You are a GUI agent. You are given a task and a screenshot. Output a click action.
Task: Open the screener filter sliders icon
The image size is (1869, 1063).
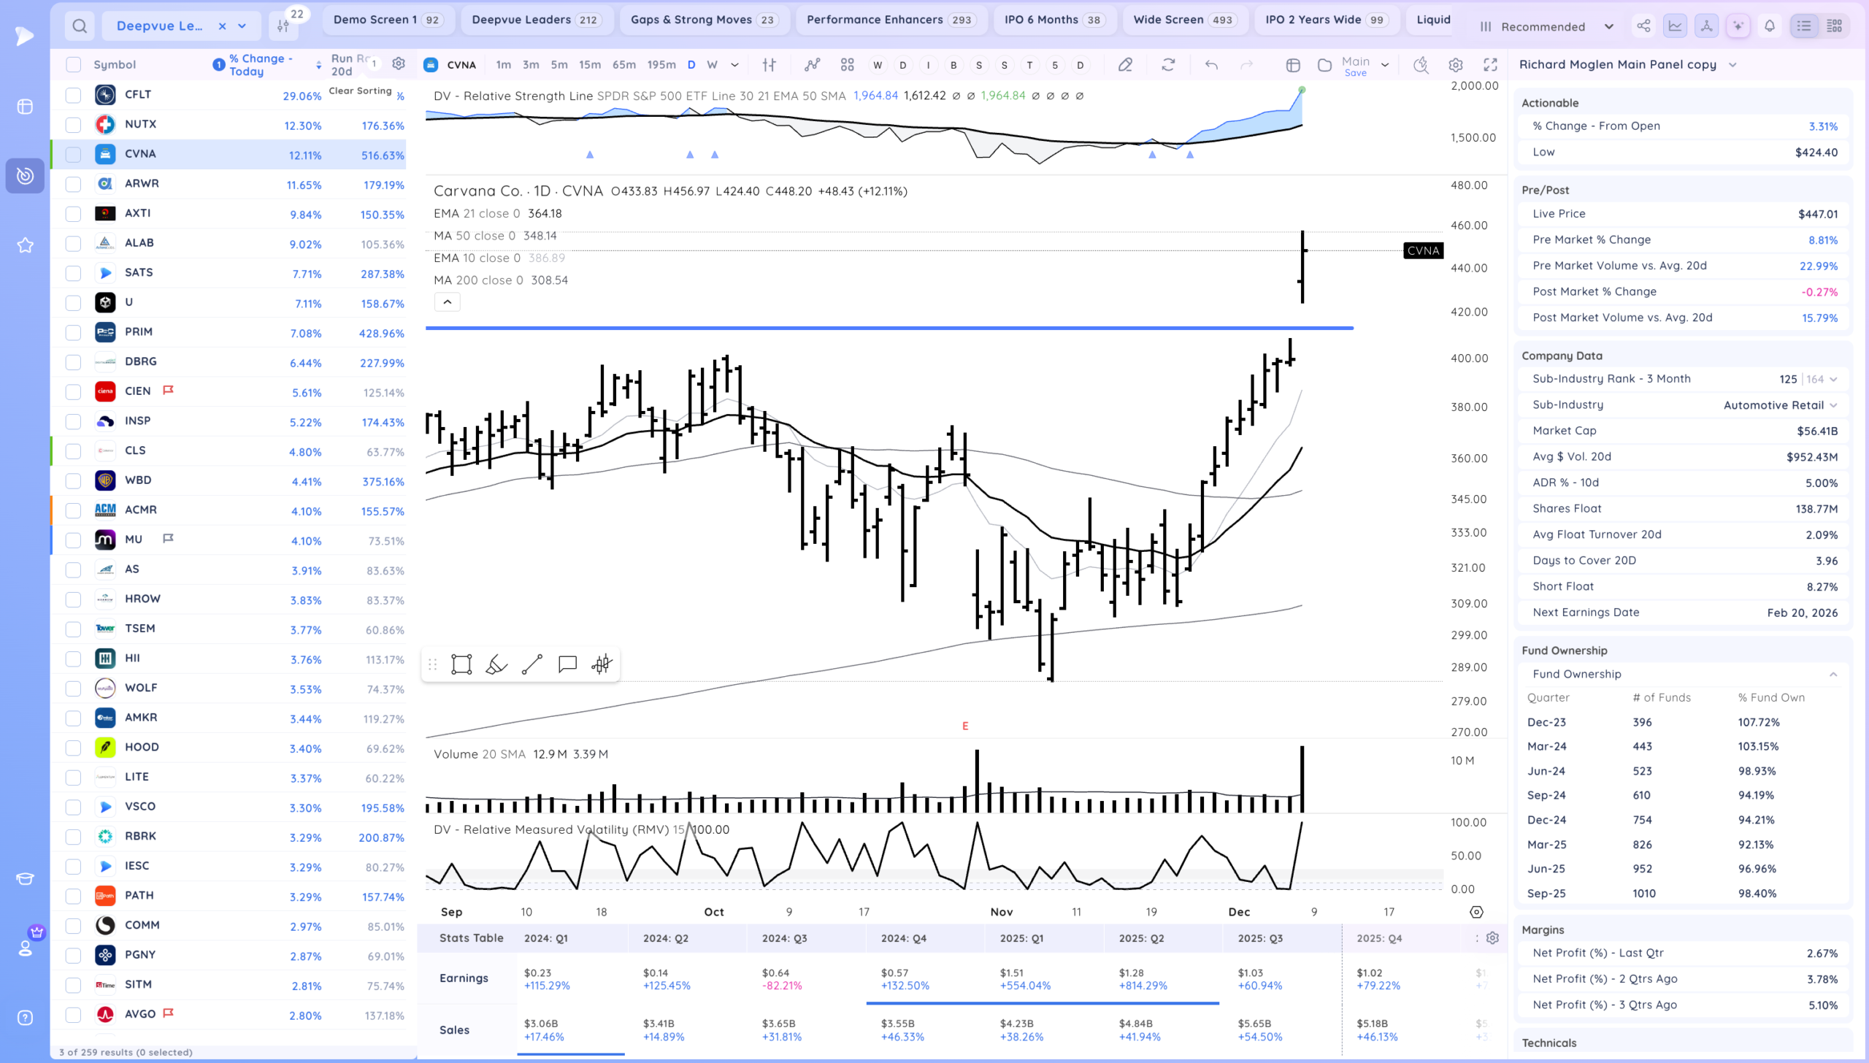(283, 26)
